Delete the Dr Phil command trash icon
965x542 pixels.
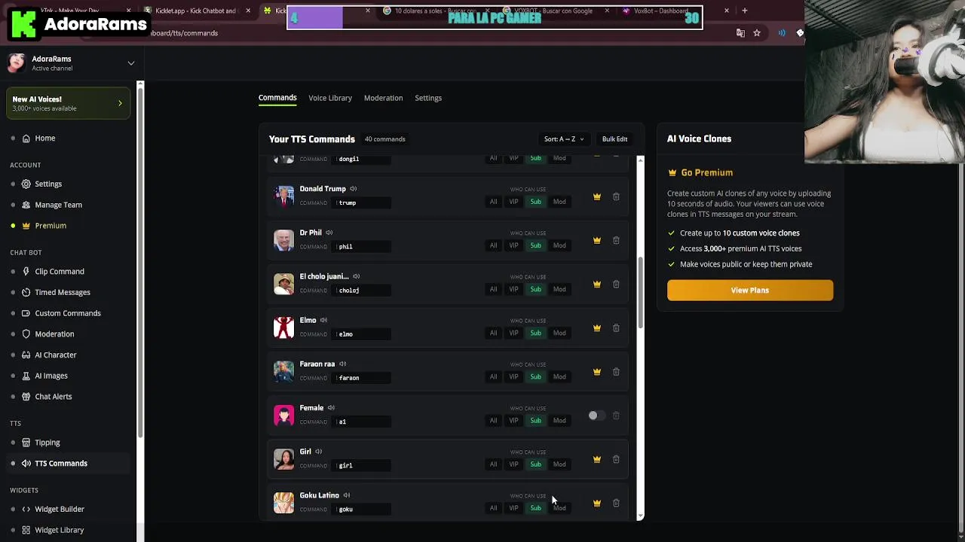(616, 240)
